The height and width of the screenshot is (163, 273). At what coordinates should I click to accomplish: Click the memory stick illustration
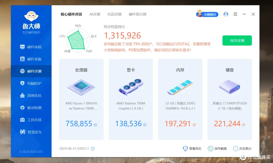click(x=180, y=87)
